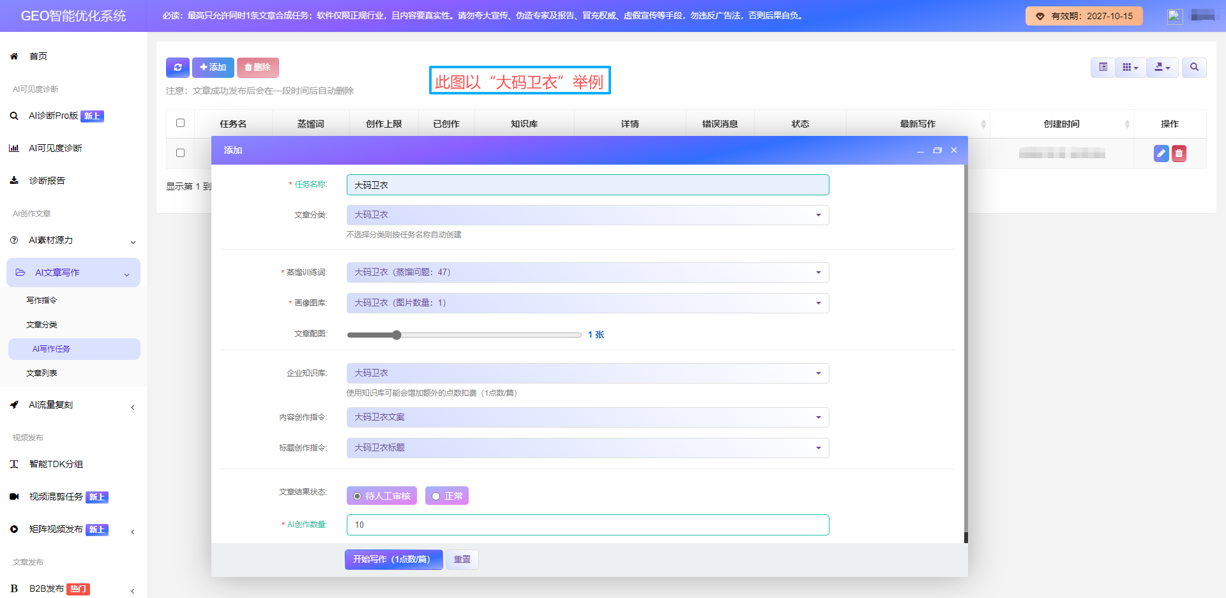
Task: Click the red trash icon in row
Action: [1179, 153]
